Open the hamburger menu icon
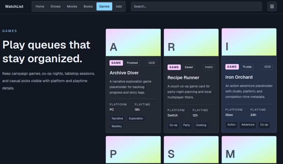The image size is (283, 164). [272, 6]
